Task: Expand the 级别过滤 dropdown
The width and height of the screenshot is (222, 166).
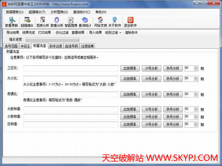Action: pos(113,33)
